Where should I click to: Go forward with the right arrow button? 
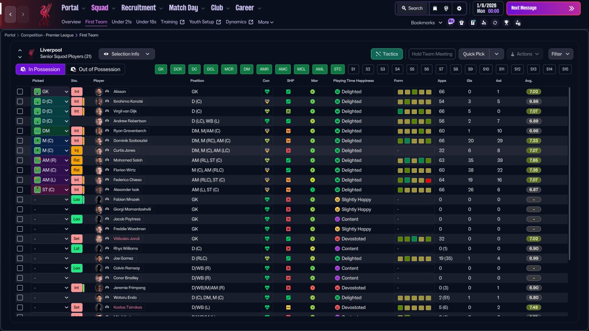[23, 15]
